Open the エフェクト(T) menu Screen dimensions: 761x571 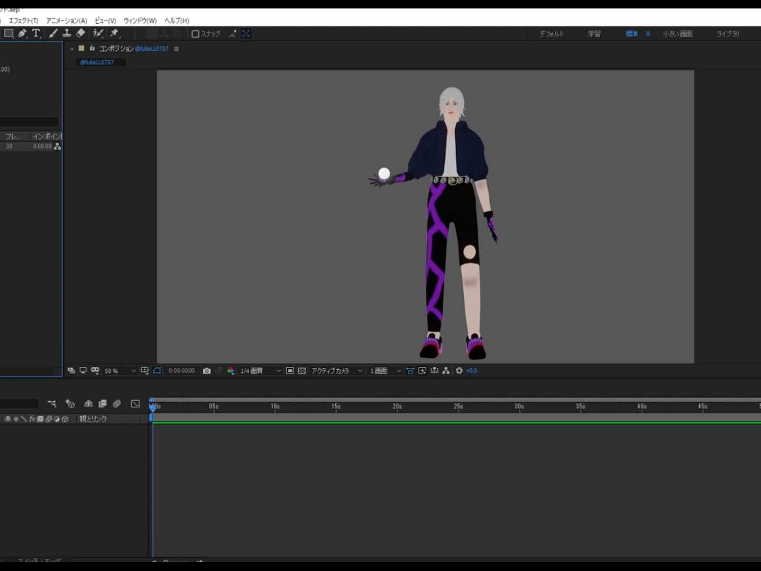[23, 21]
